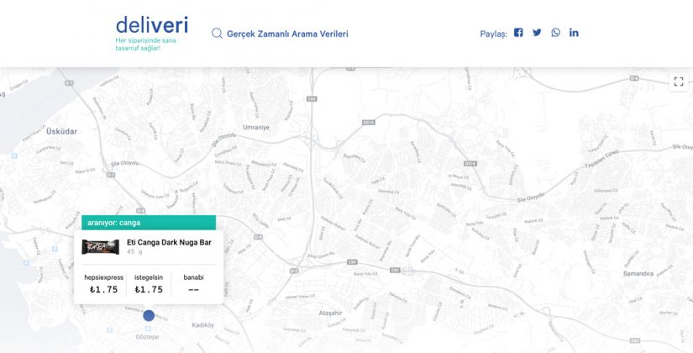Share via WhatsApp icon

pyautogui.click(x=555, y=33)
